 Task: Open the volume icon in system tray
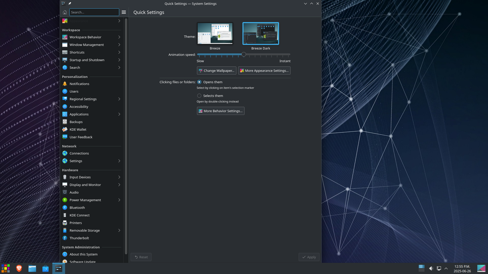(431, 268)
